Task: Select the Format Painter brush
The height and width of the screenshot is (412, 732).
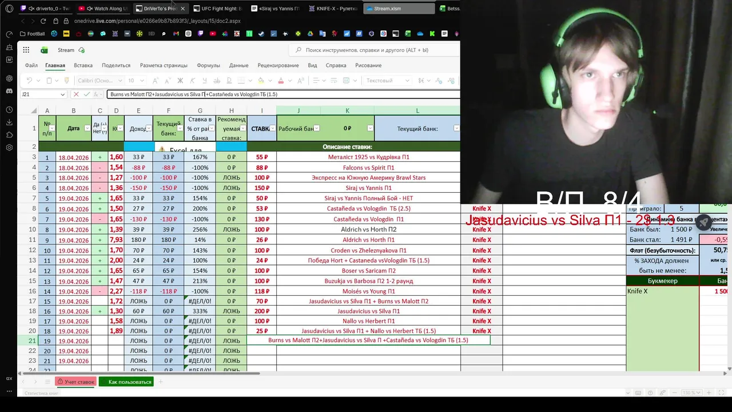Action: pyautogui.click(x=66, y=81)
